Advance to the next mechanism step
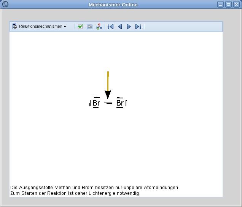 [x=129, y=27]
